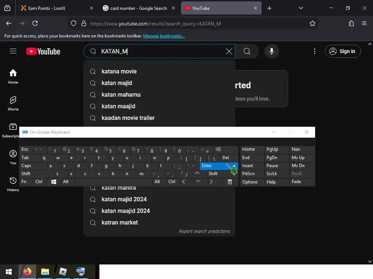
Task: Choose 'katan majid' suggestion
Action: (159, 83)
